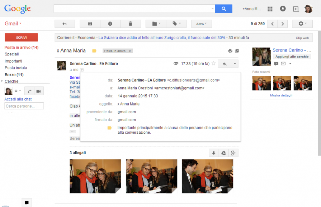Image resolution: width=321 pixels, height=207 pixels.
Task: Click the Accedi alla chat link
Action: coord(18,99)
